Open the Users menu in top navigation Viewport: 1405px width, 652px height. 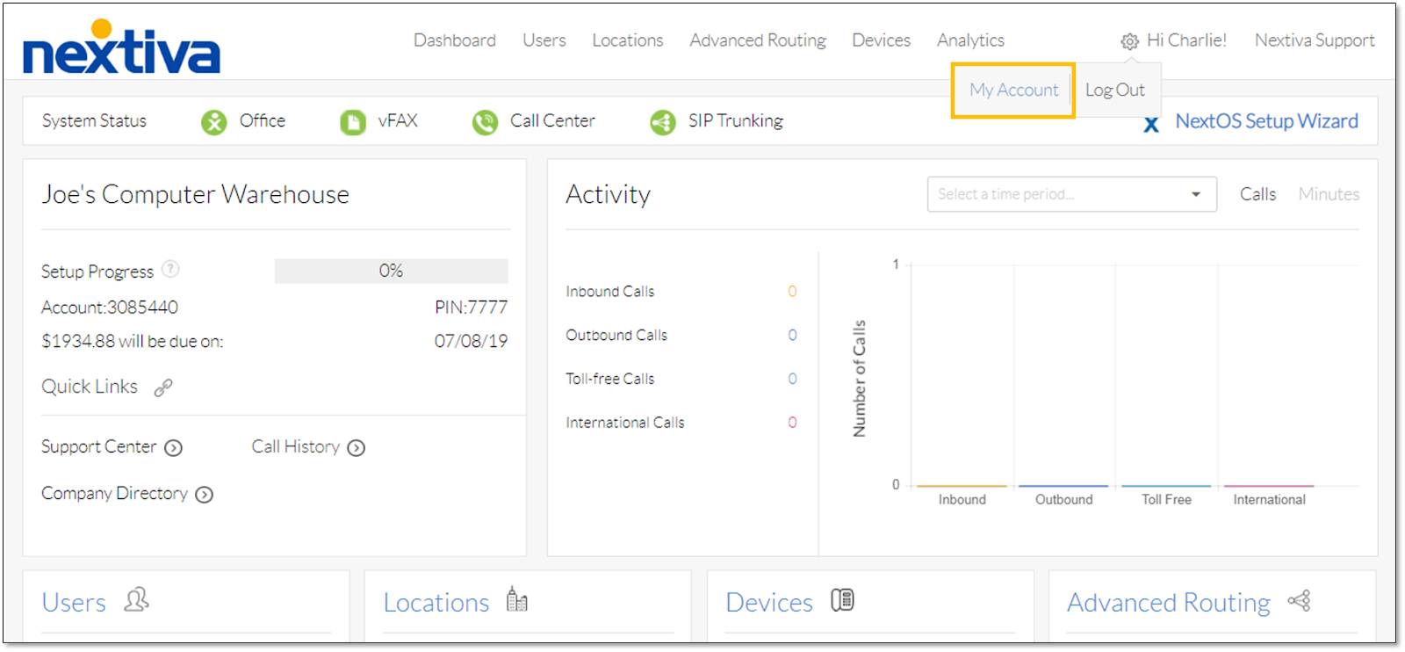tap(544, 40)
